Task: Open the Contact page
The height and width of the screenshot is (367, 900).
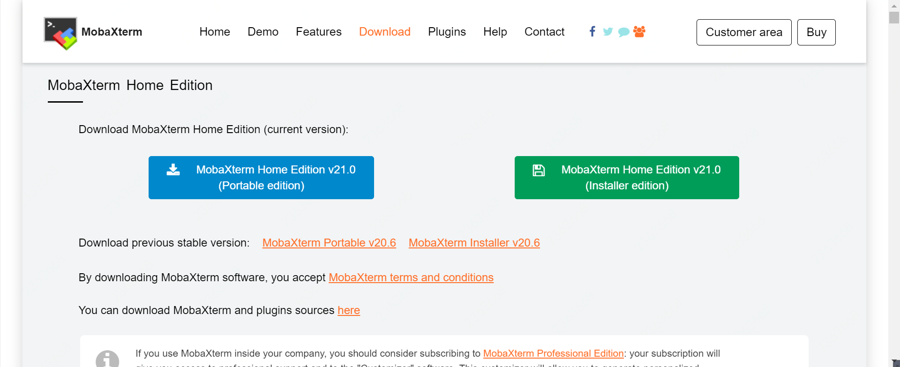Action: coord(544,32)
